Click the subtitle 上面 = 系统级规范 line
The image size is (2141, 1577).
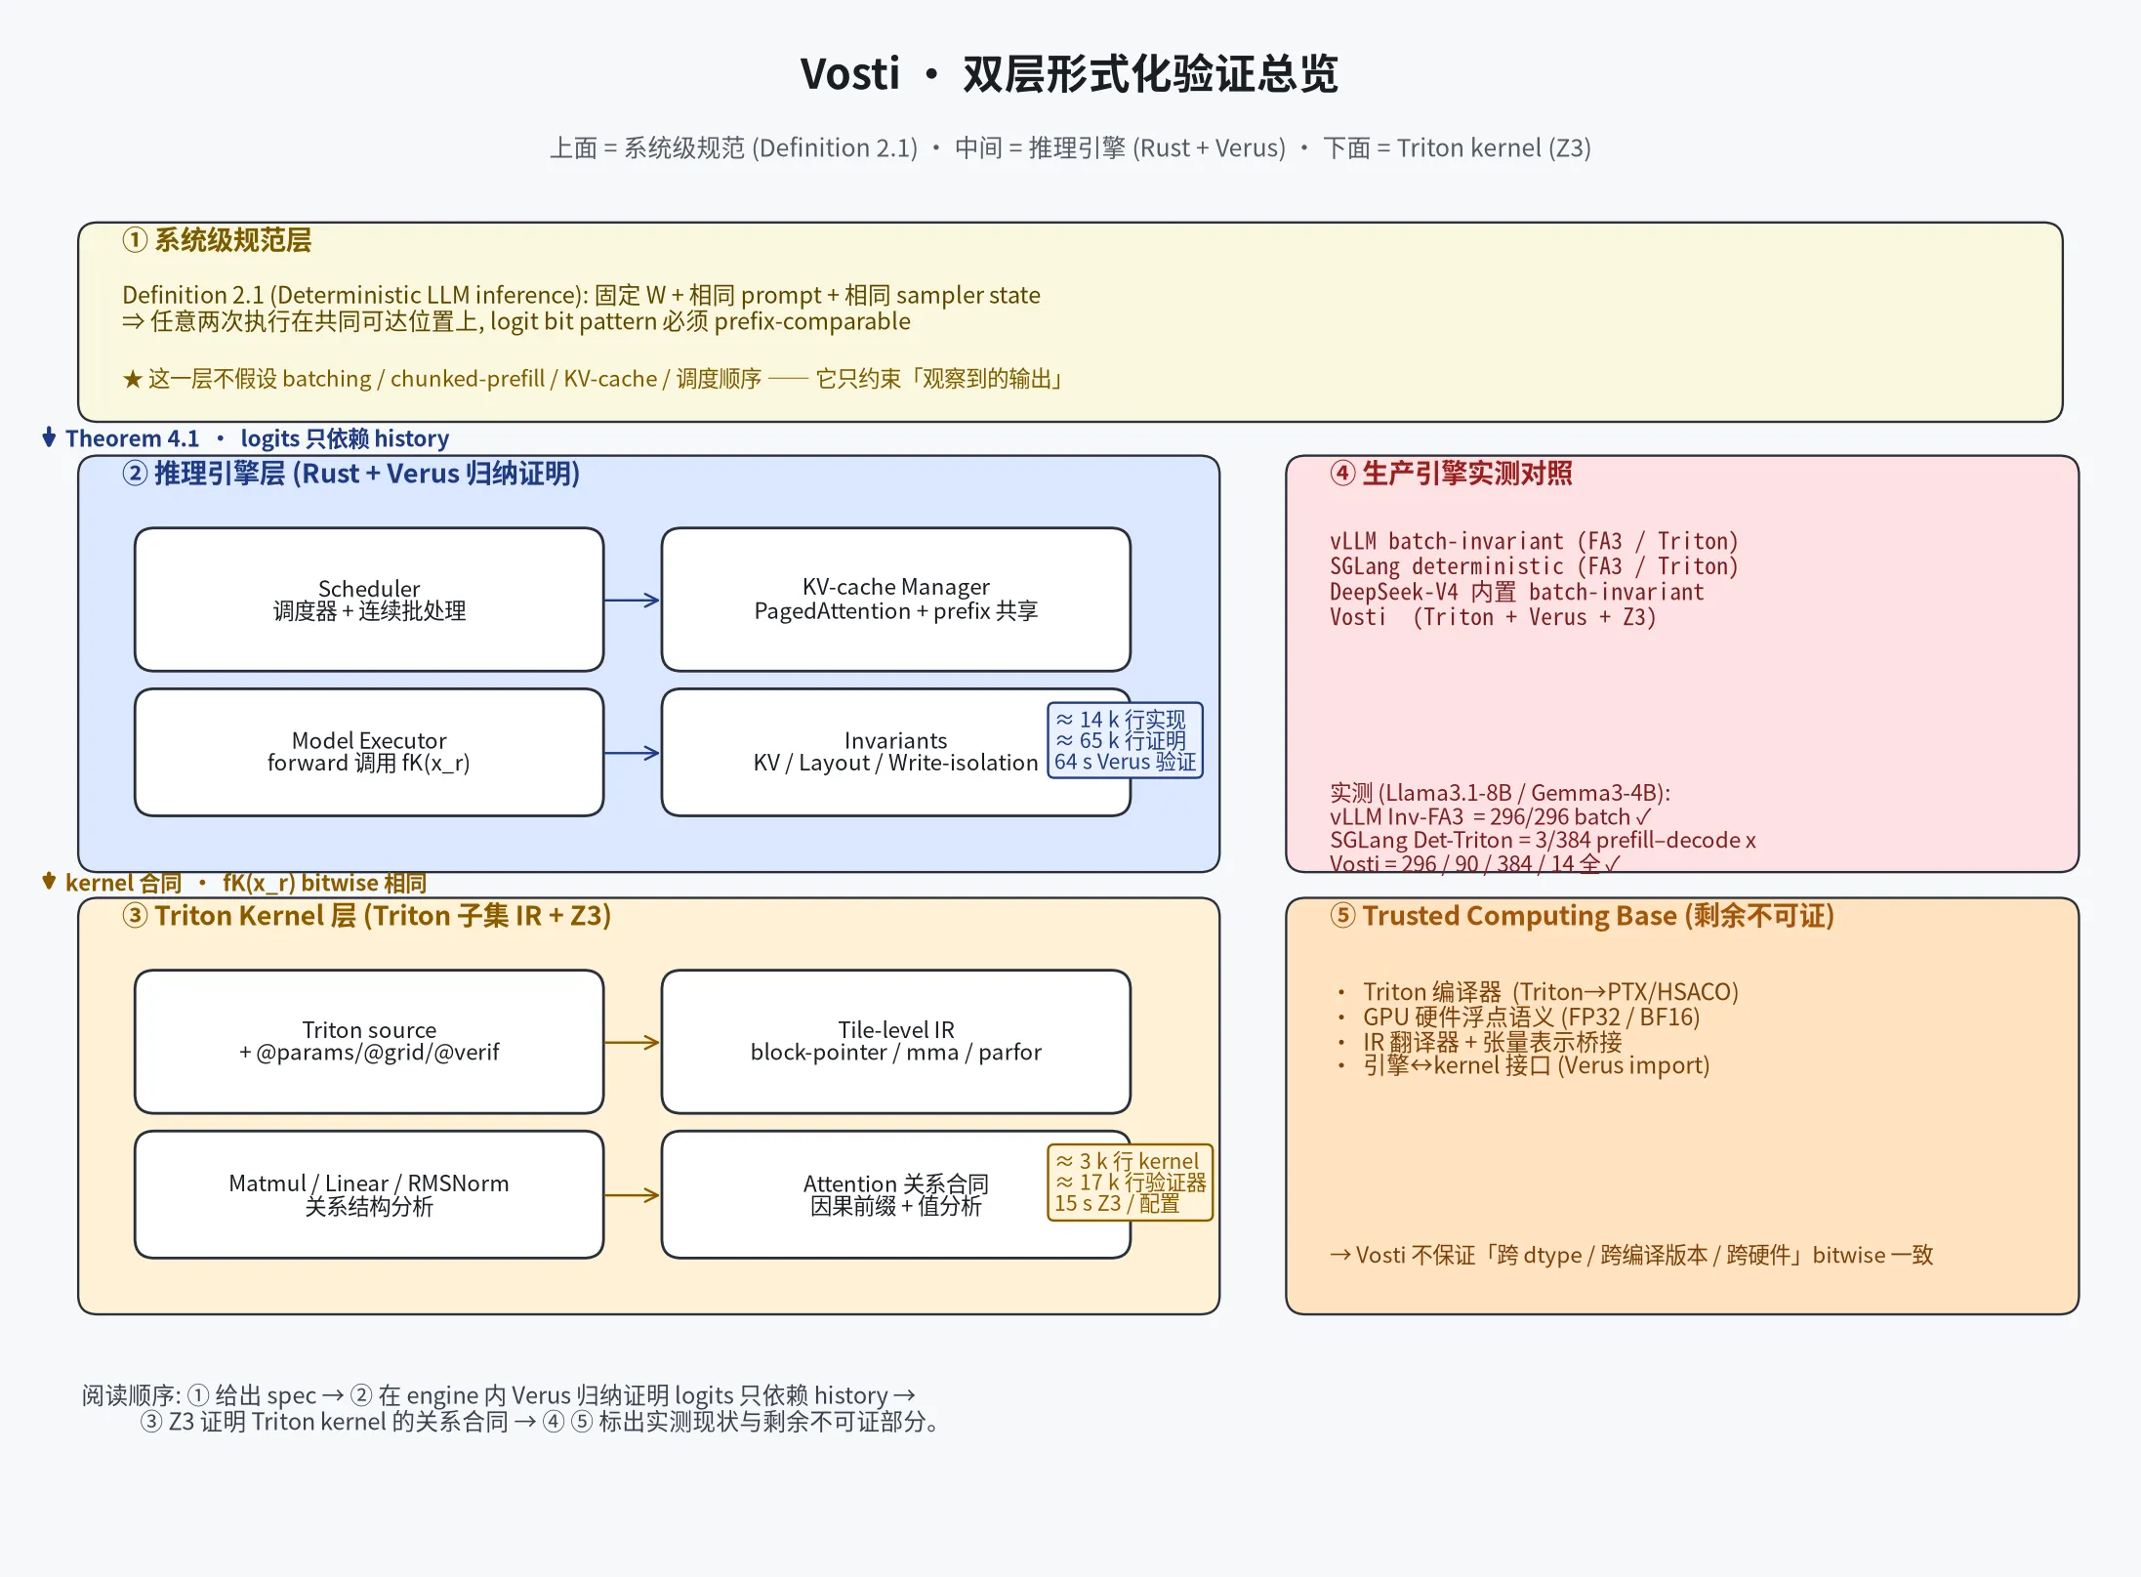point(1070,148)
